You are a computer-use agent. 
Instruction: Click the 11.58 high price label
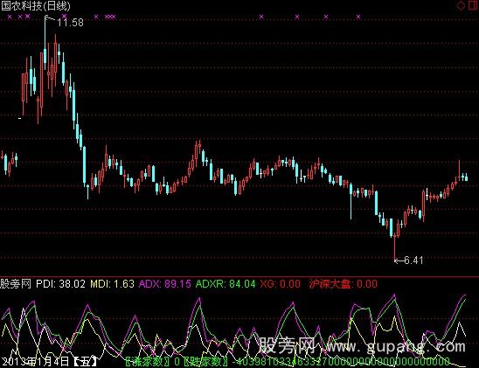[70, 23]
